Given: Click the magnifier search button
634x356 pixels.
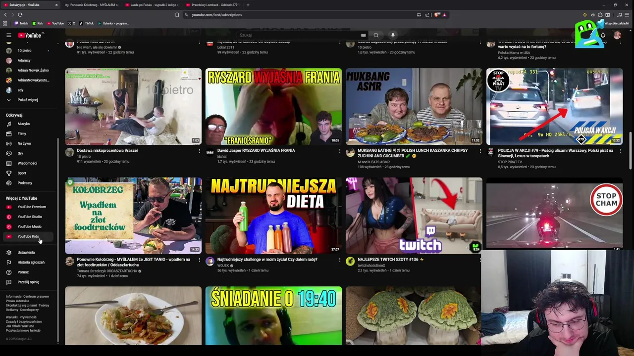Looking at the screenshot, I should click(x=376, y=35).
